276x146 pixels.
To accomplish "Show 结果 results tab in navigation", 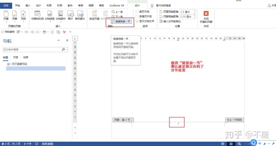I will 26,57.
